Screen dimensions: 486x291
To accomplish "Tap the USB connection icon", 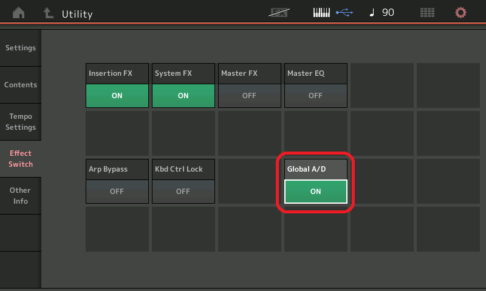I will coord(344,13).
